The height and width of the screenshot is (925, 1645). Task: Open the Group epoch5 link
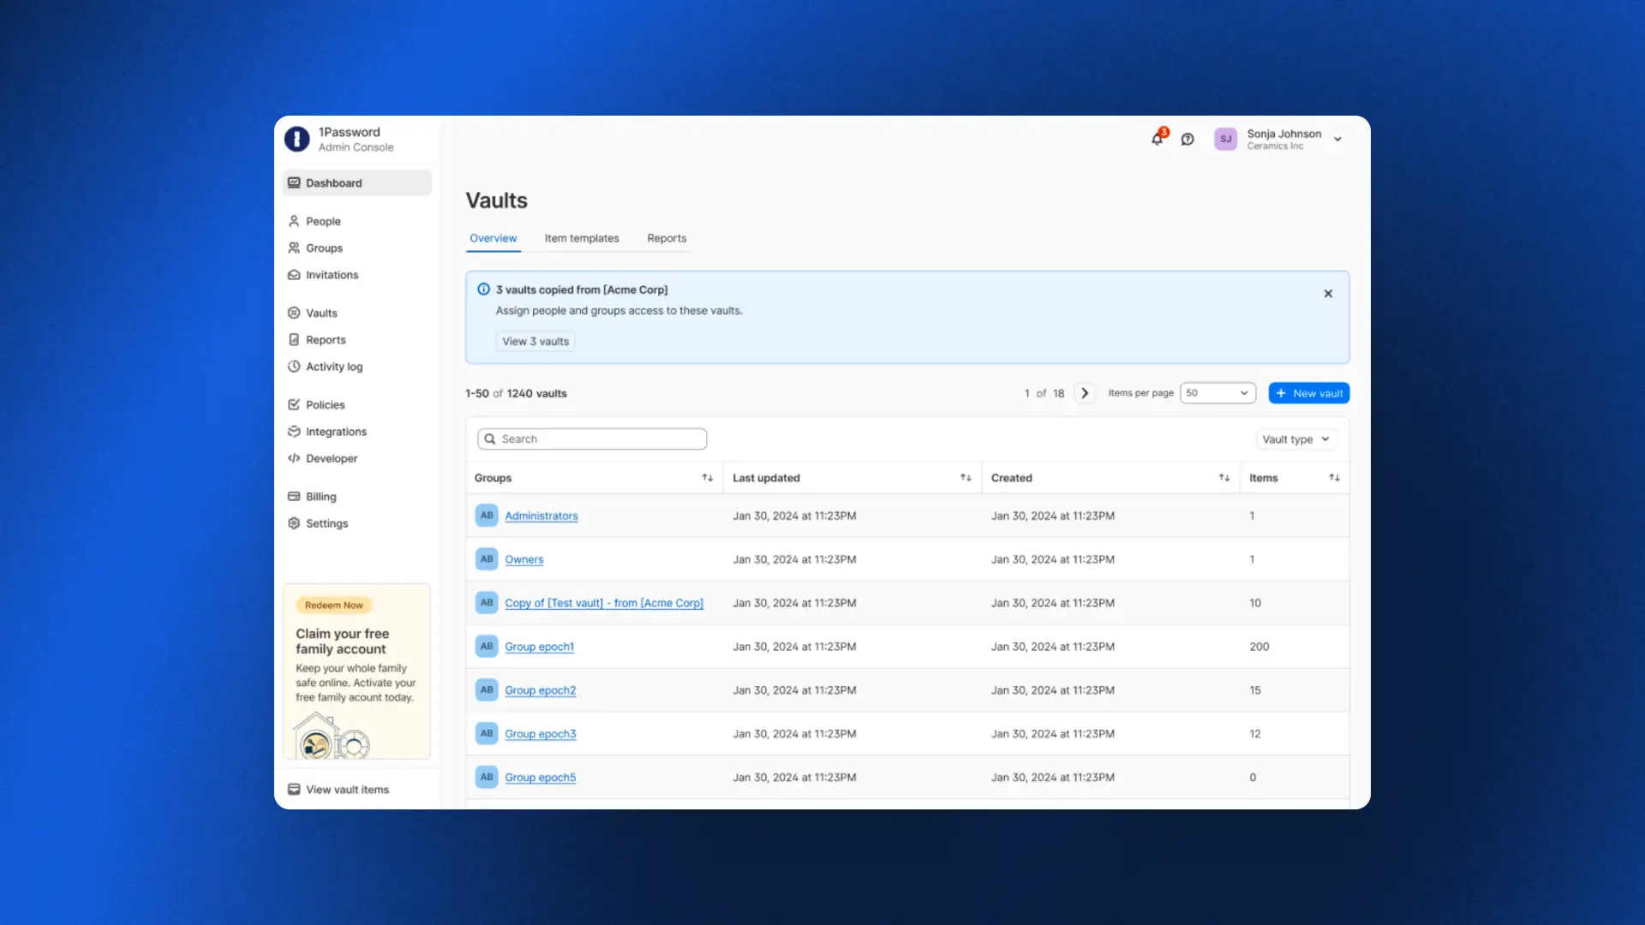[x=541, y=778]
